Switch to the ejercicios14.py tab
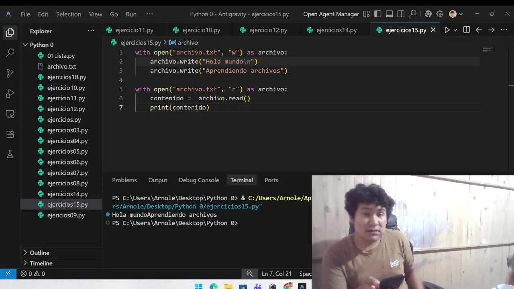 [x=337, y=30]
